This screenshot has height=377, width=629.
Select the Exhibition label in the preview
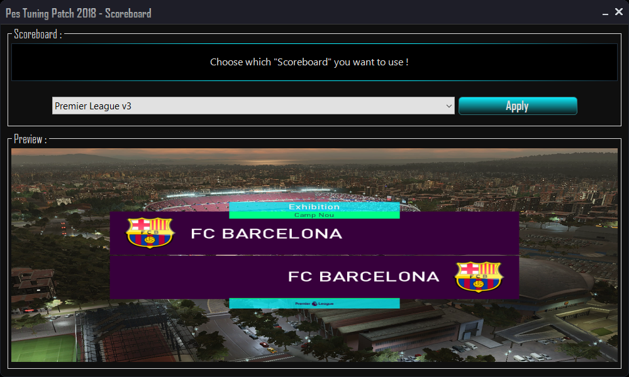tap(314, 207)
